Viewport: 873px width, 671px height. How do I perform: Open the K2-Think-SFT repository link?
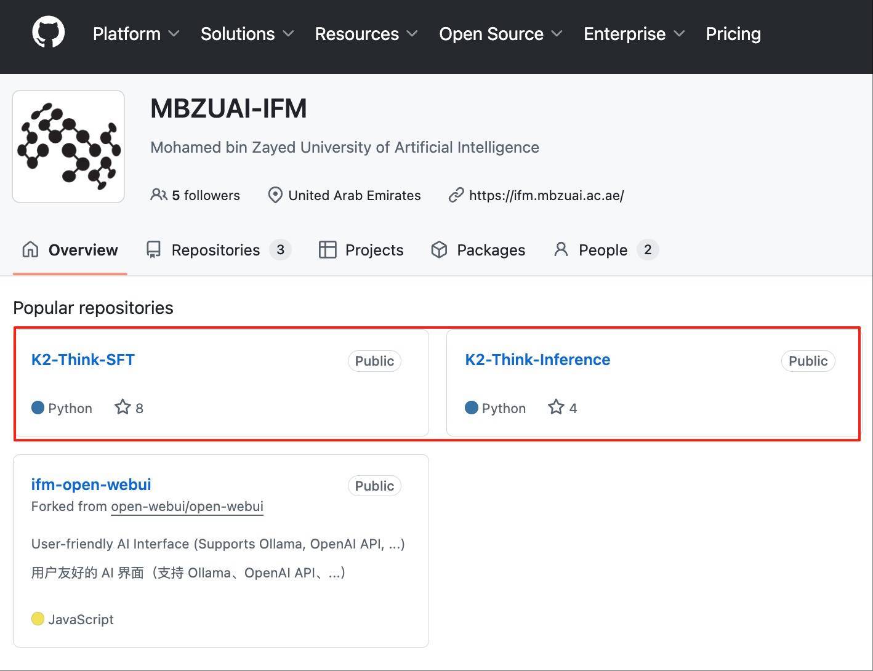[x=83, y=360]
